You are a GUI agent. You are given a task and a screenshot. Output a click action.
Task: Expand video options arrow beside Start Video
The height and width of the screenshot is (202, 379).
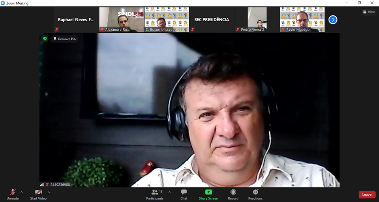tap(49, 192)
